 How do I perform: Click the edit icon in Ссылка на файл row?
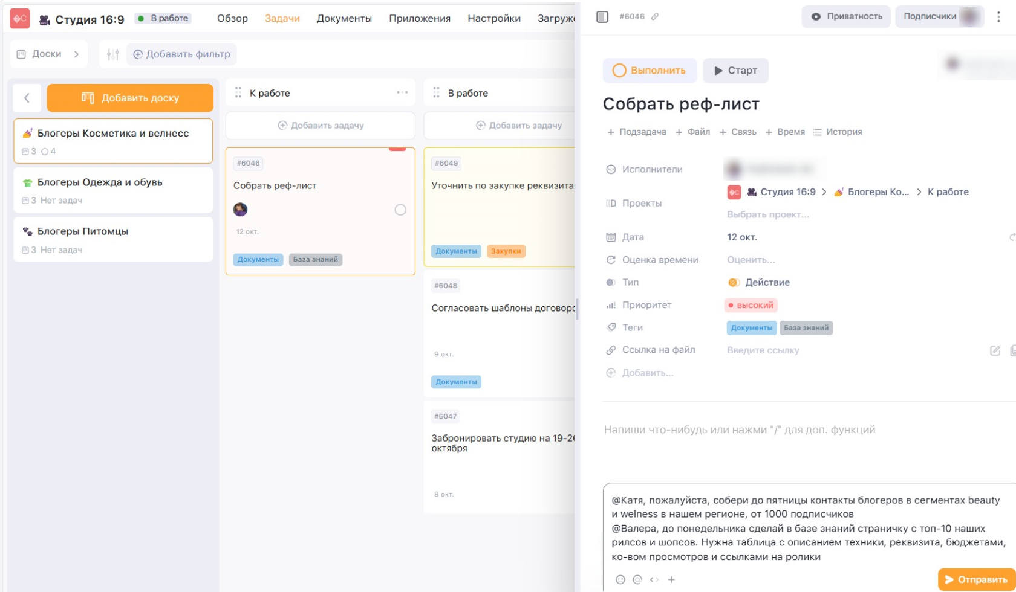[x=995, y=350]
